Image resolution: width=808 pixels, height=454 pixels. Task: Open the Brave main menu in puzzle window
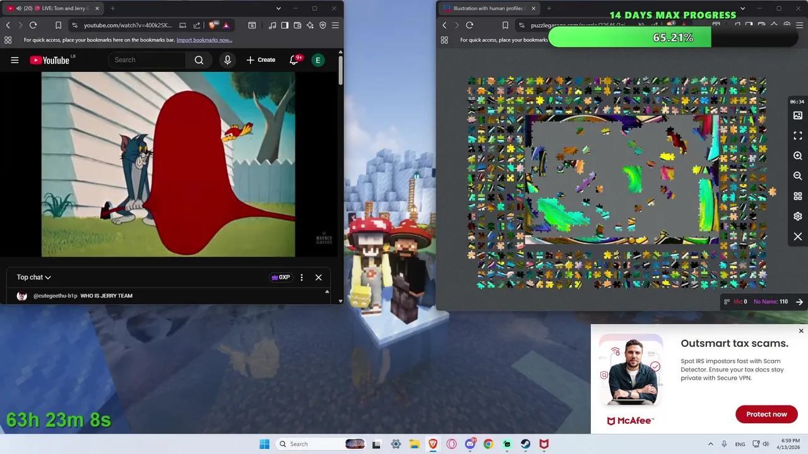point(799,25)
